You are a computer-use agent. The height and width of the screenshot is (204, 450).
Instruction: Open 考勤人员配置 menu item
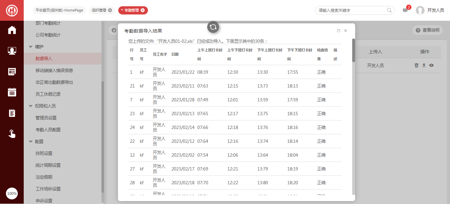[48, 130]
